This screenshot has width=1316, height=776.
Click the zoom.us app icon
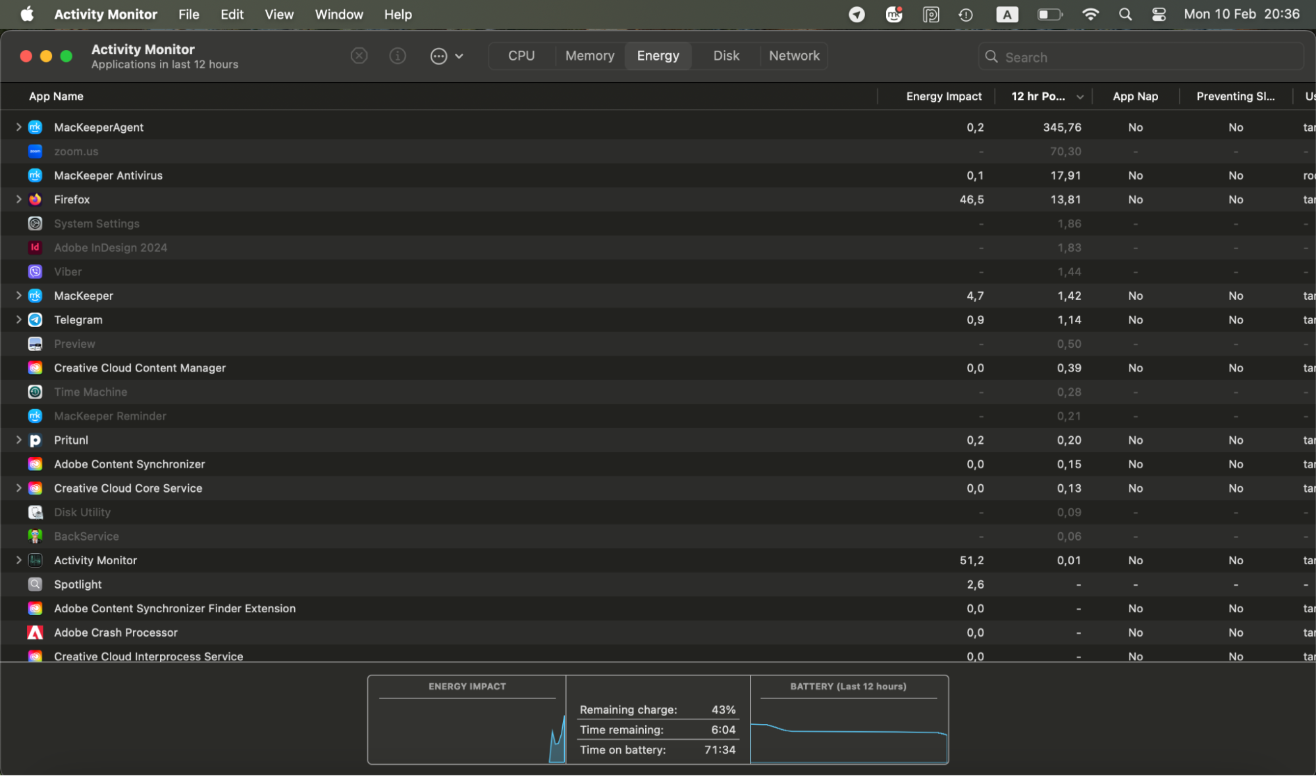(x=35, y=151)
